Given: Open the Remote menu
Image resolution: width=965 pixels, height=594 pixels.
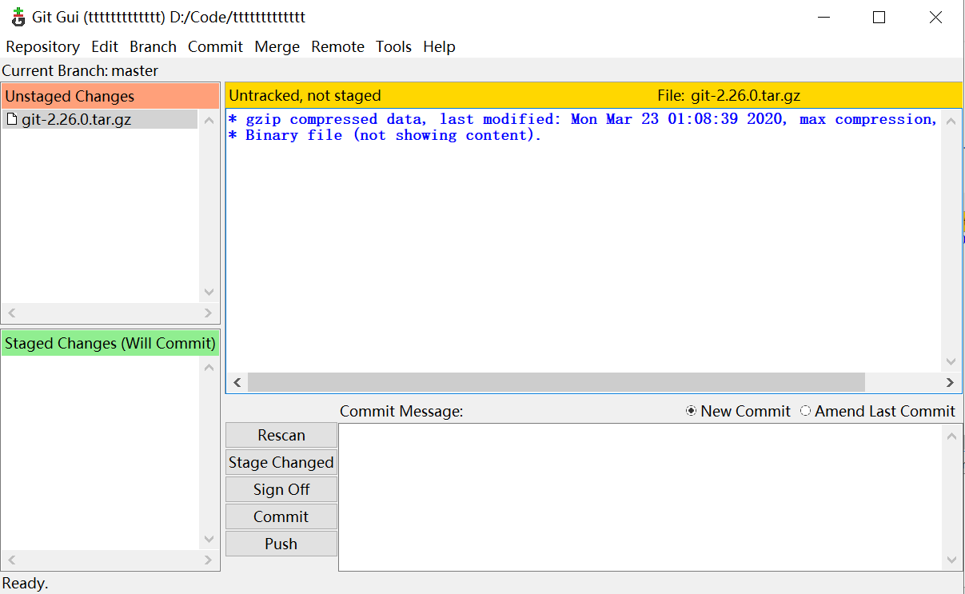Looking at the screenshot, I should [x=337, y=46].
